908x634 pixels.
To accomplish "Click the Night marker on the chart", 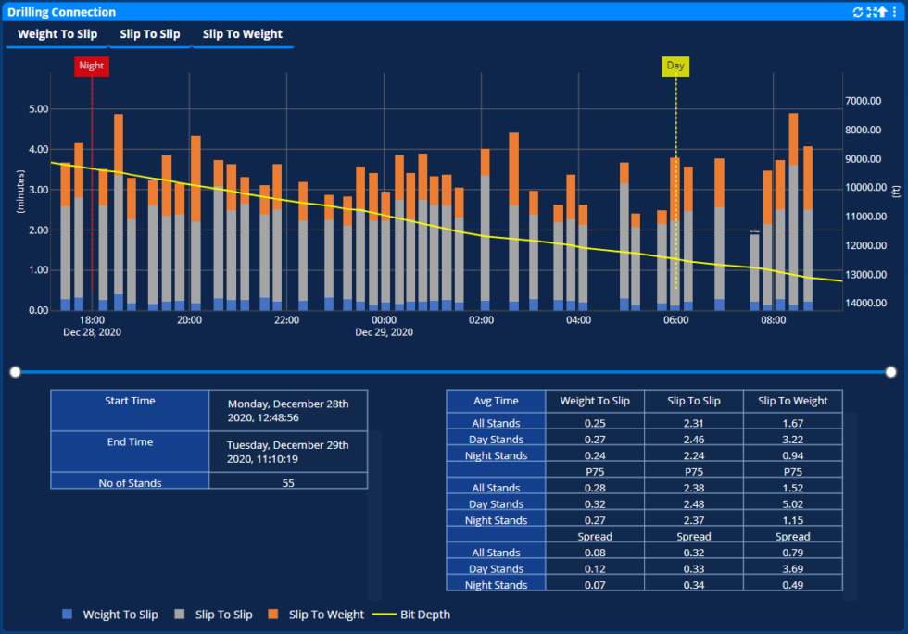I will (91, 66).
